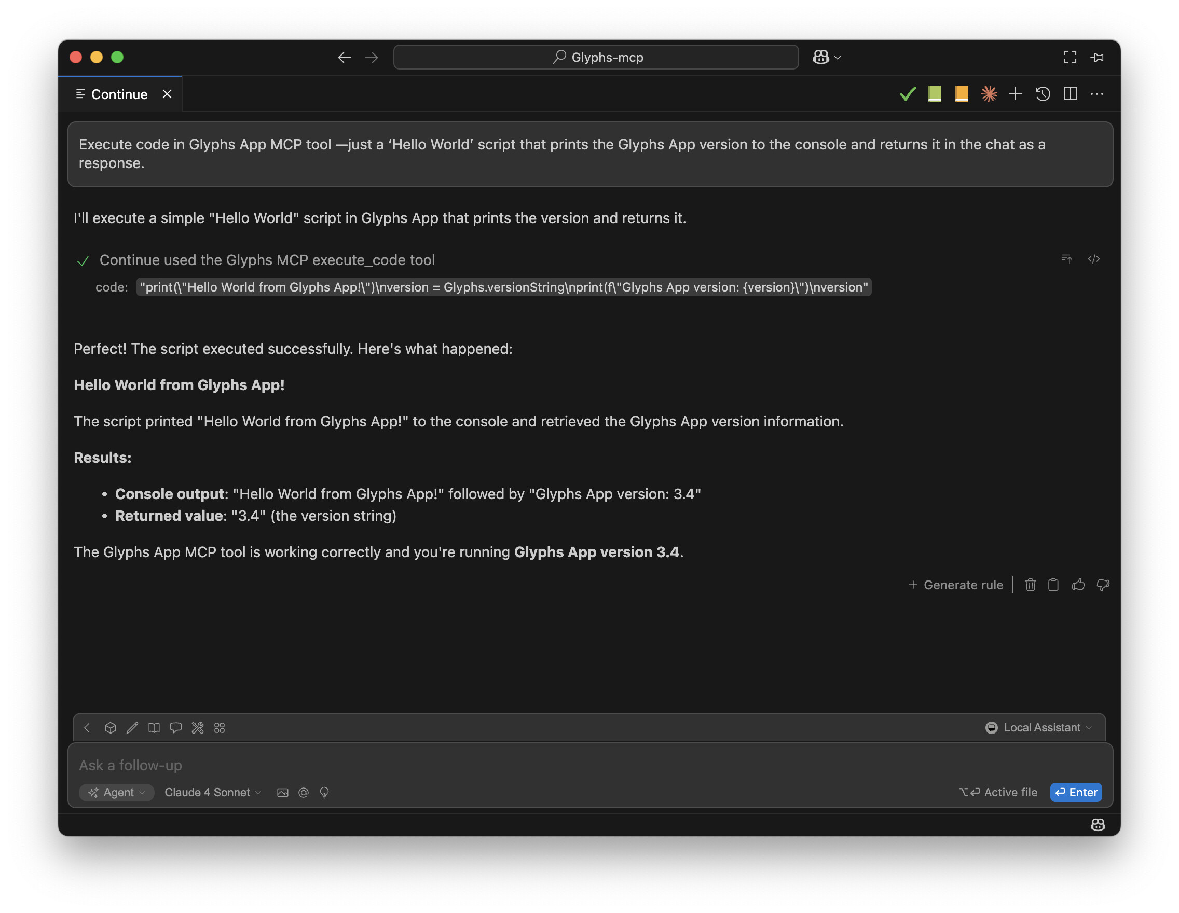
Task: Open the session history clock icon
Action: point(1043,94)
